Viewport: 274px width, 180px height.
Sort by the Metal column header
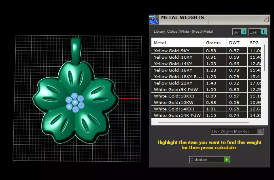177,42
